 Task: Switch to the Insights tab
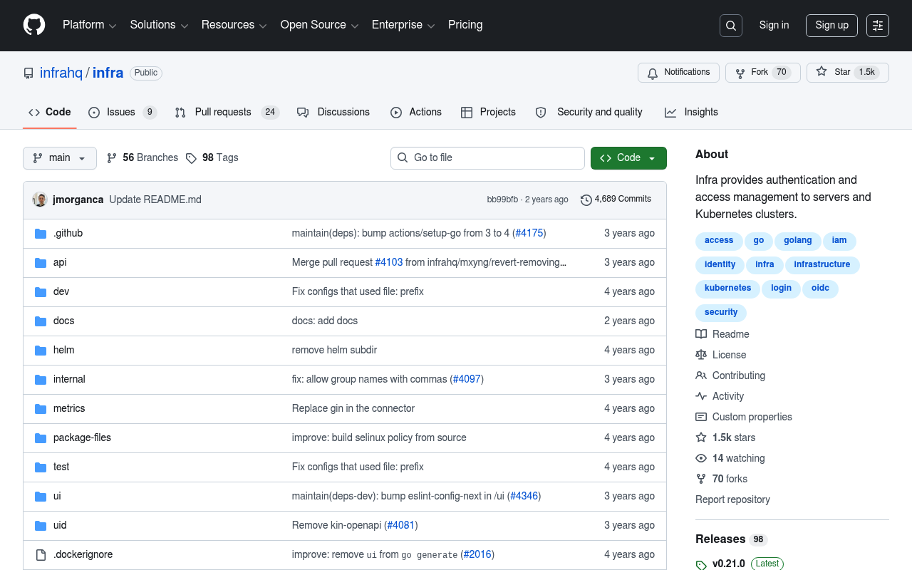(x=691, y=113)
